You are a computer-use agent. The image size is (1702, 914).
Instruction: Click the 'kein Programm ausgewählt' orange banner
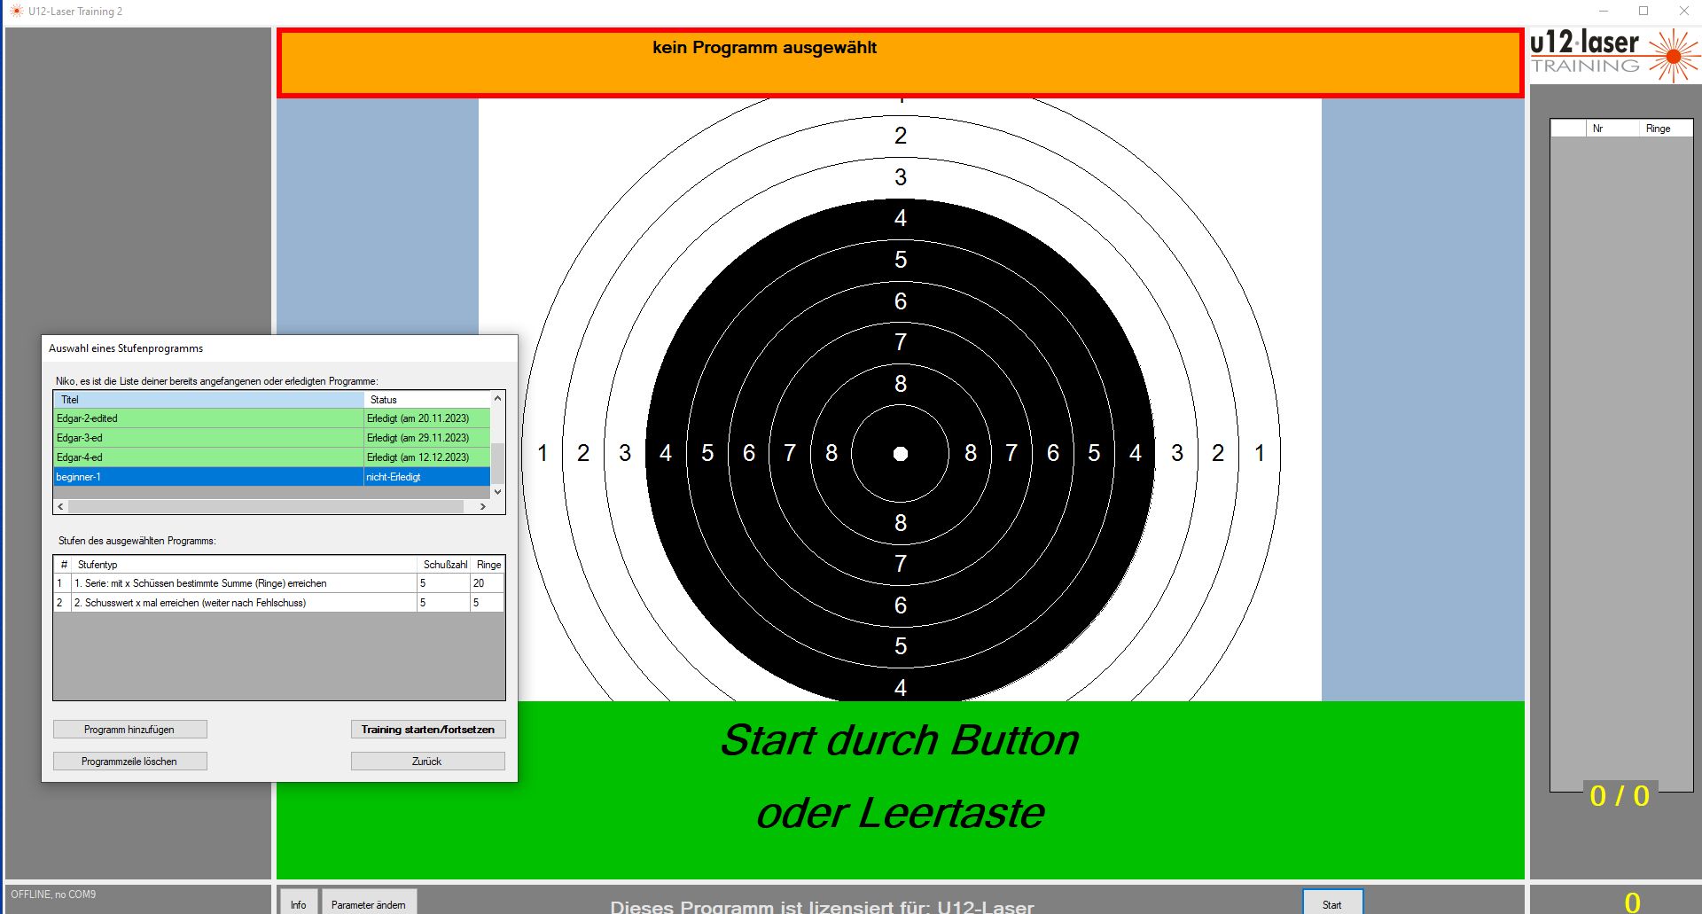pos(900,62)
